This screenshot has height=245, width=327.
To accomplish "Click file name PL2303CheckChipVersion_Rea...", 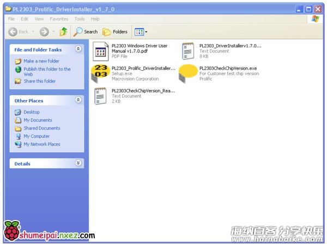I will [143, 91].
